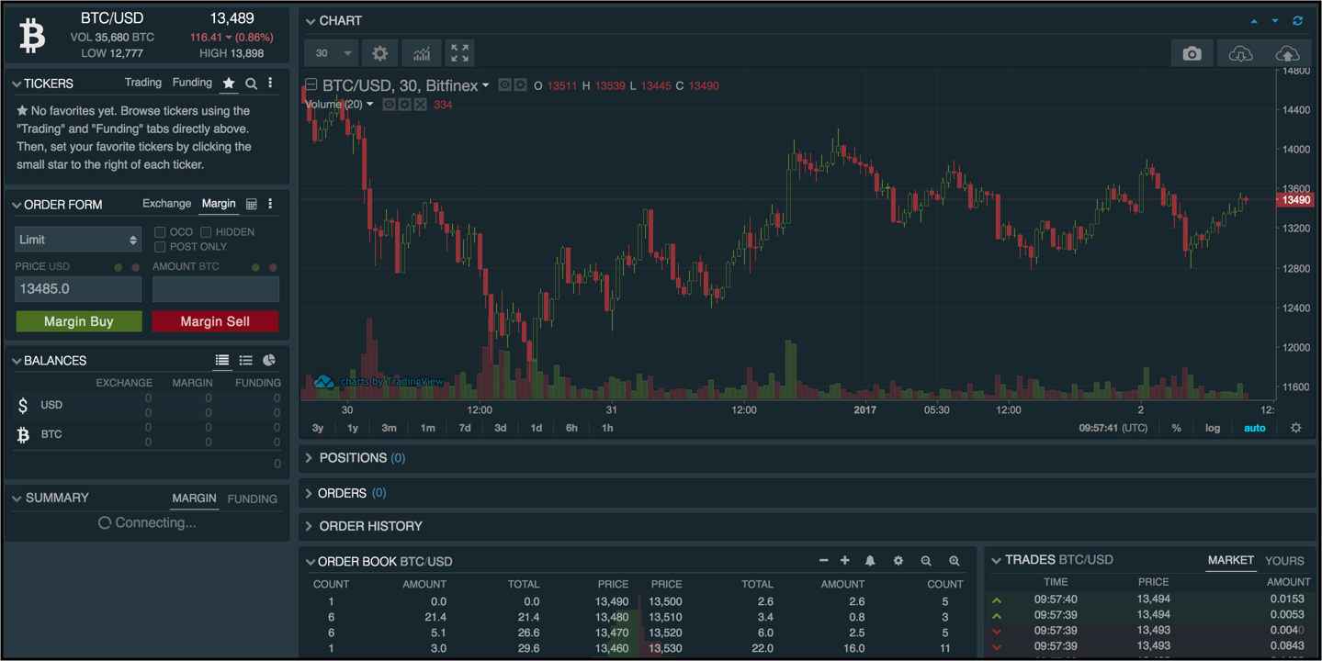Screen dimensions: 1322x661
Task: Open the Limit order type dropdown
Action: pyautogui.click(x=78, y=240)
